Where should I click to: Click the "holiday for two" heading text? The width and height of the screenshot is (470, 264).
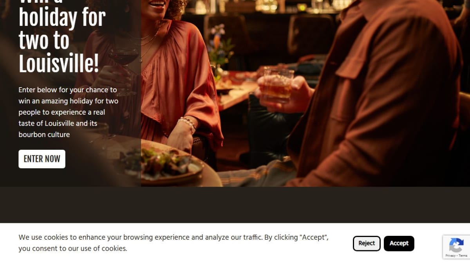(x=62, y=29)
